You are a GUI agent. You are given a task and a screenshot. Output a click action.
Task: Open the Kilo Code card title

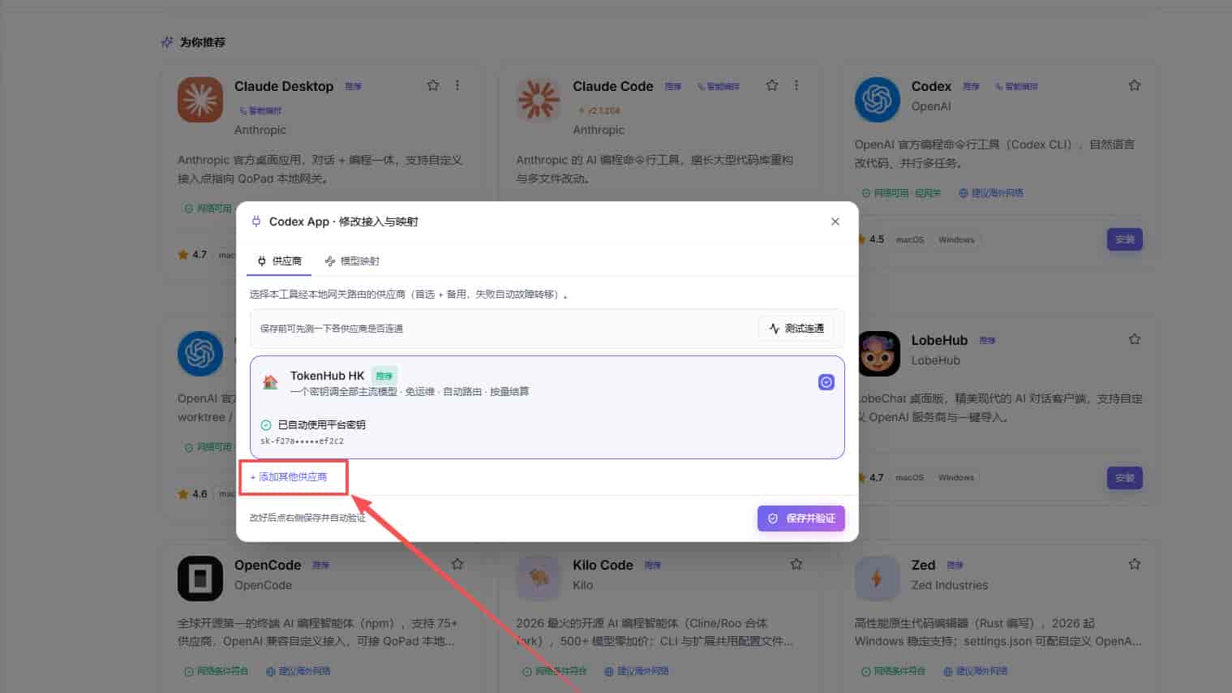point(603,565)
